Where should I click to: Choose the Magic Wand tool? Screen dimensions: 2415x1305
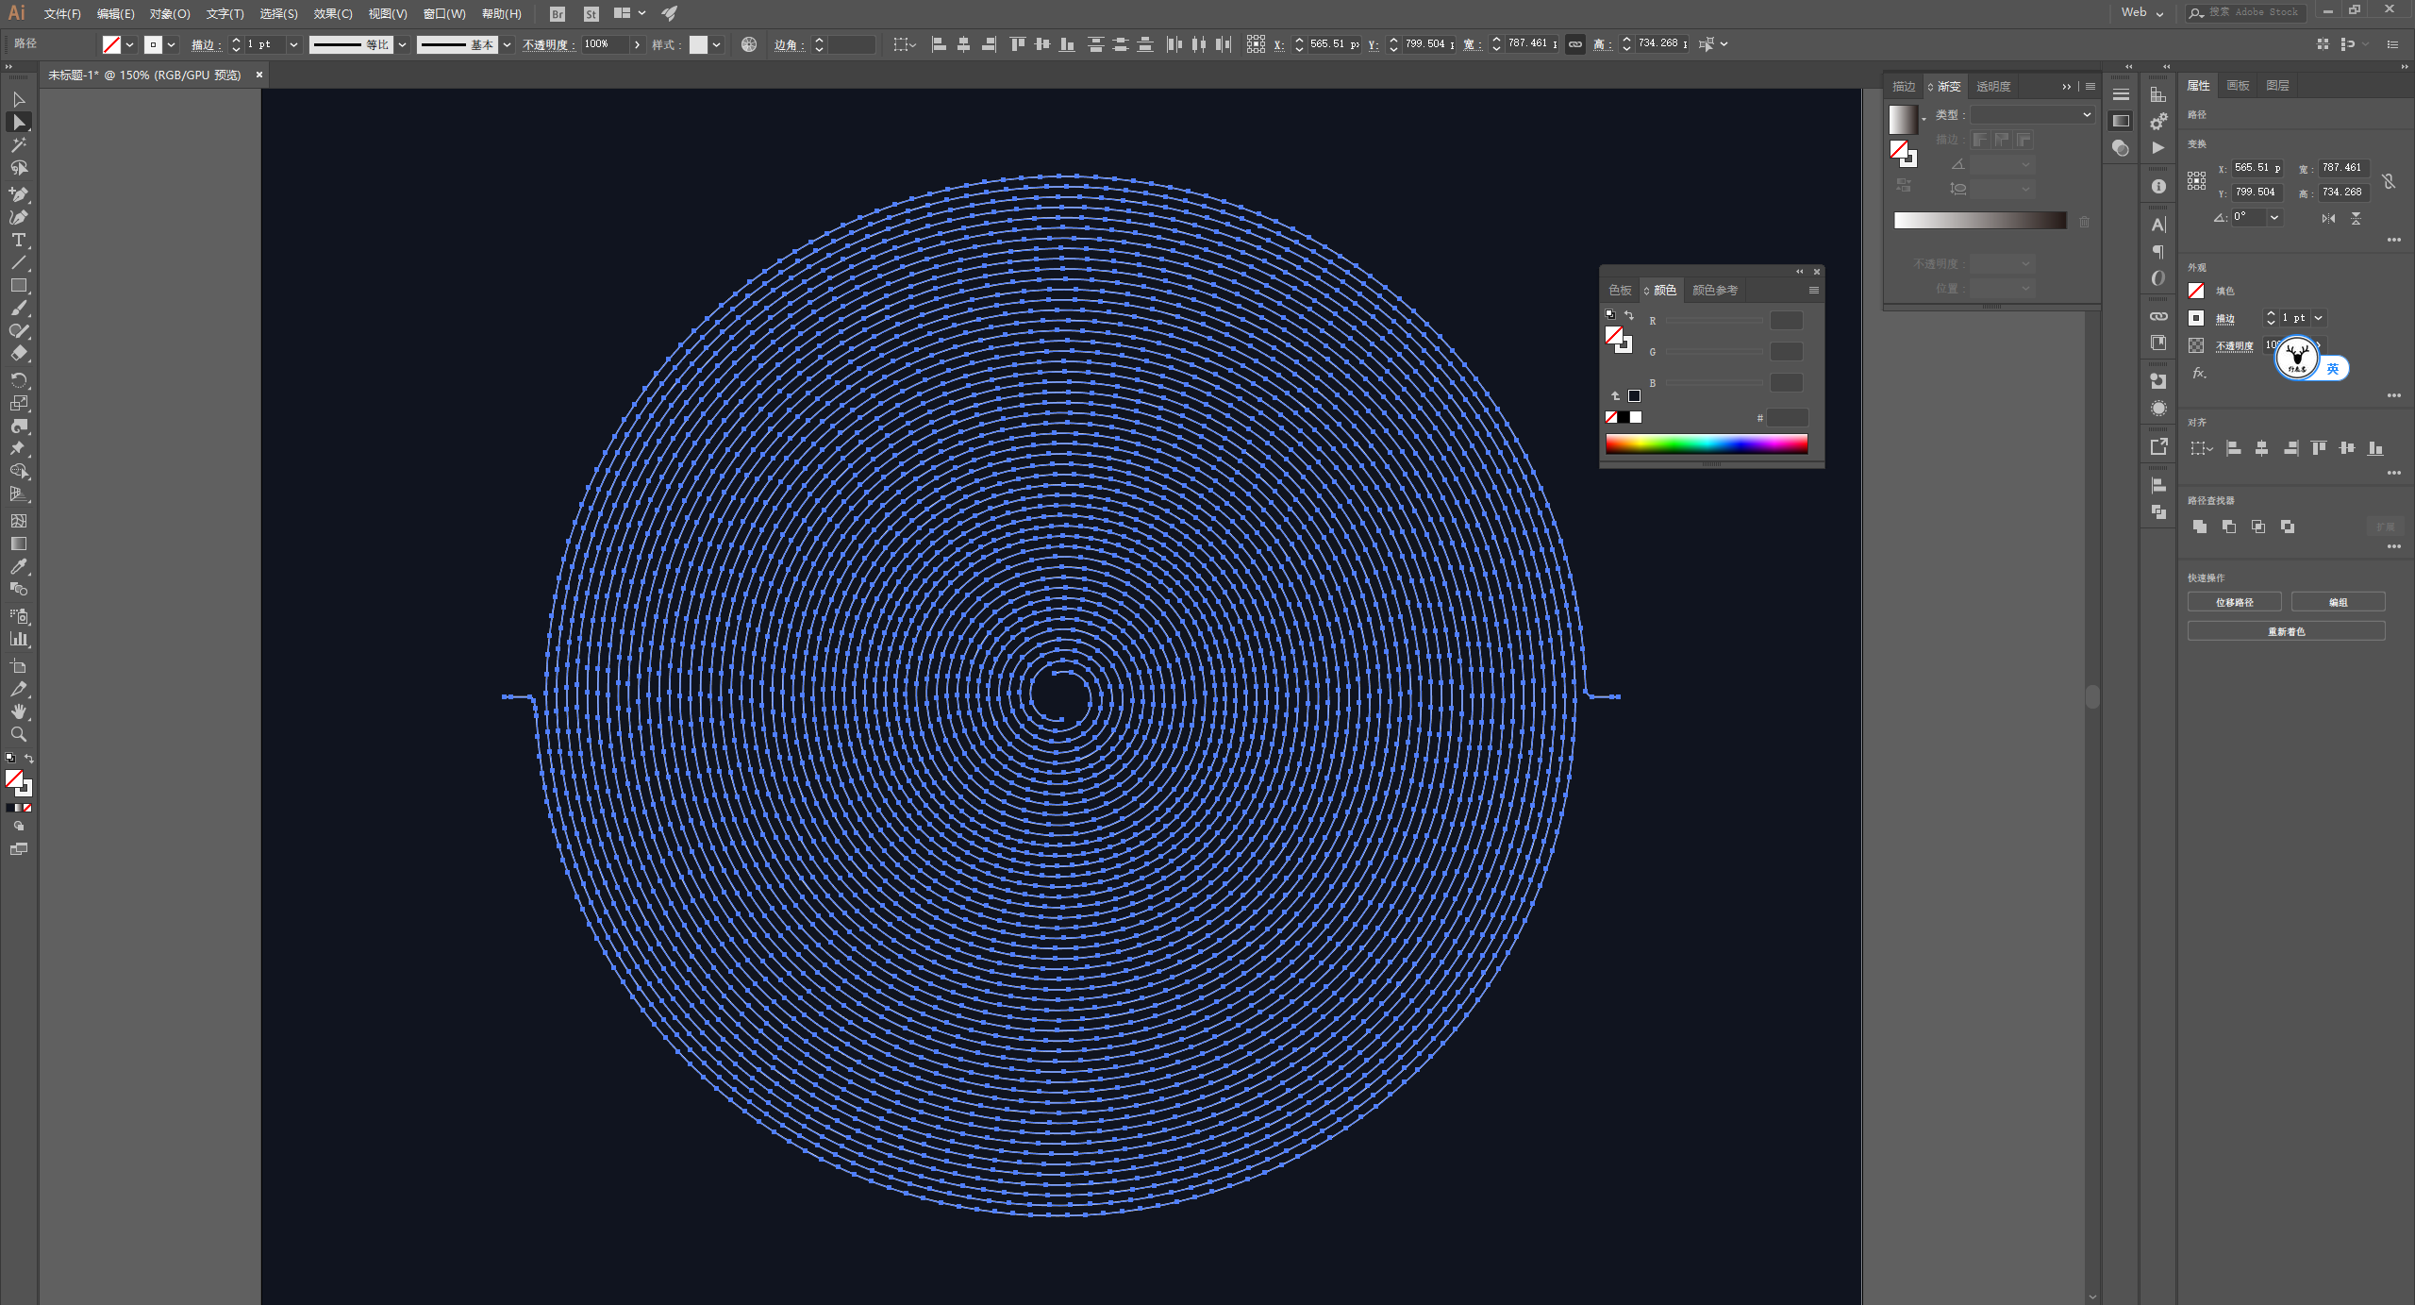click(x=18, y=144)
